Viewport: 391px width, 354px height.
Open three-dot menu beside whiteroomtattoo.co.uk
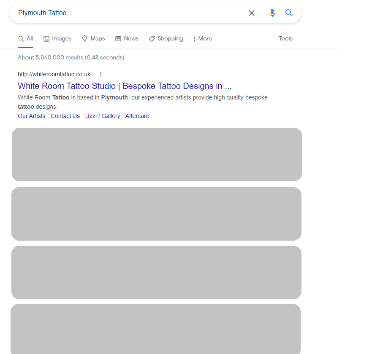click(x=101, y=74)
